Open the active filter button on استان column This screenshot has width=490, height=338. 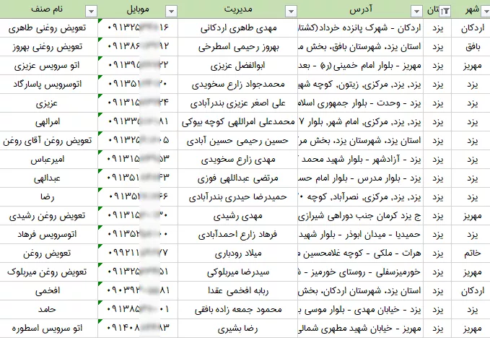445,12
